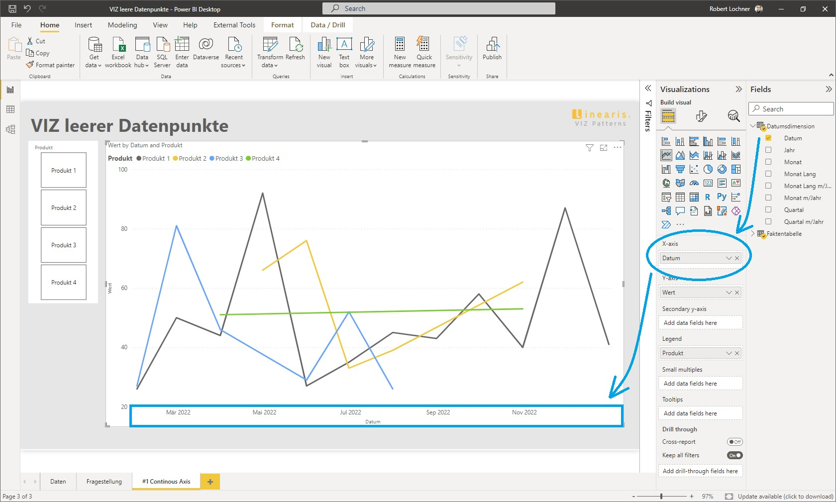Open the Fragestellung page tab
The height and width of the screenshot is (502, 836).
pyautogui.click(x=104, y=481)
